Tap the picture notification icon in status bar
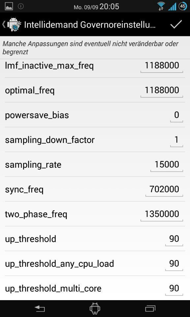This screenshot has height=317, width=190. [9, 7]
